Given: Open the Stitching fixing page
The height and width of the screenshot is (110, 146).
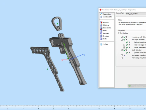Looking at the screenshot, I should 104,25.
